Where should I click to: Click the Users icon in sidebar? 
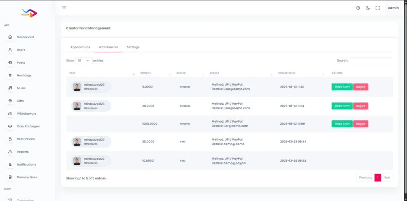[10, 50]
